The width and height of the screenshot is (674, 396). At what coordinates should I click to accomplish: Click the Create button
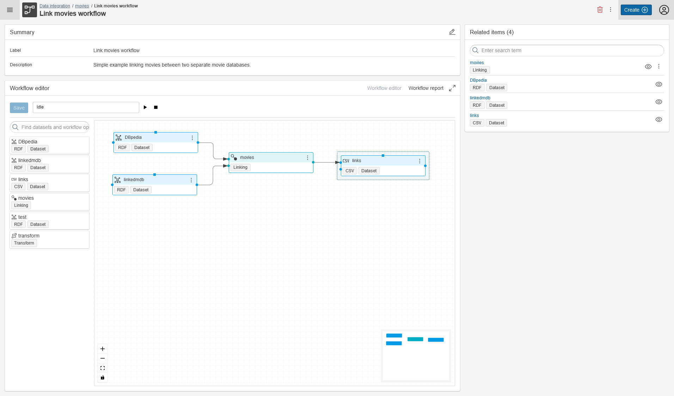[x=636, y=10]
